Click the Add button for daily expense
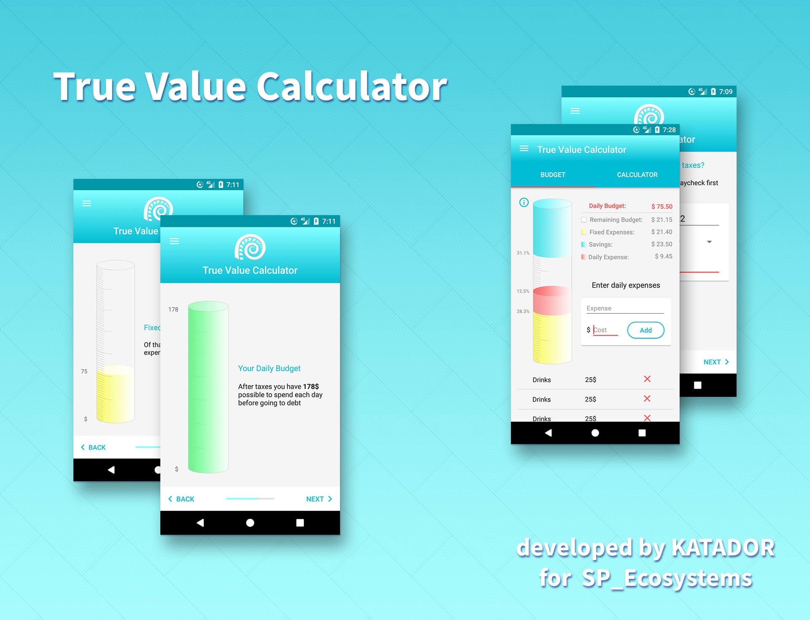Screen dimensions: 810x620 (x=645, y=330)
